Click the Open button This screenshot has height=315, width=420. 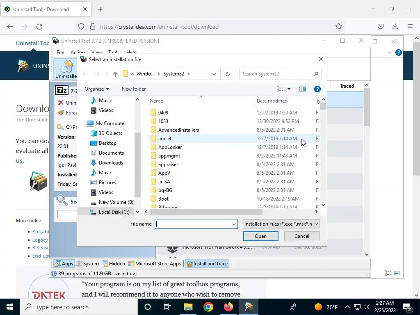[260, 236]
